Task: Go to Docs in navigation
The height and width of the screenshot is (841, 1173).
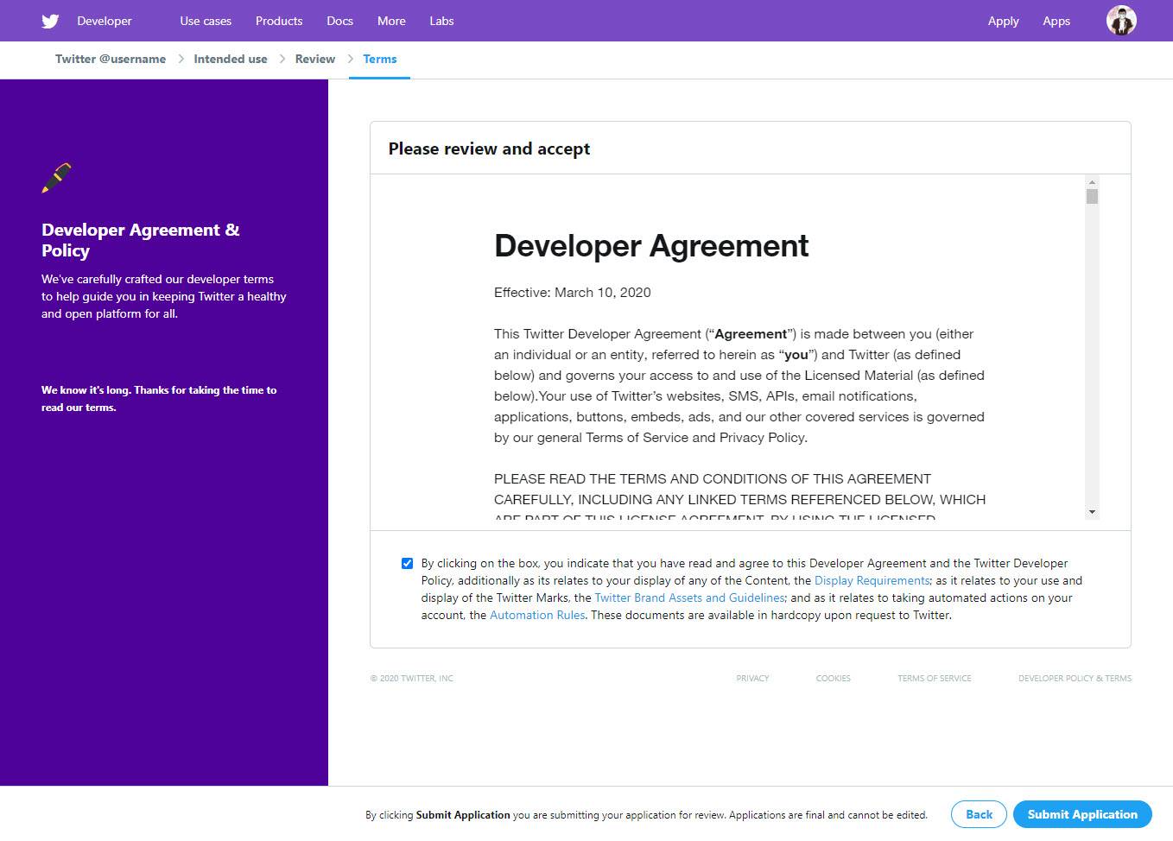Action: [x=339, y=21]
